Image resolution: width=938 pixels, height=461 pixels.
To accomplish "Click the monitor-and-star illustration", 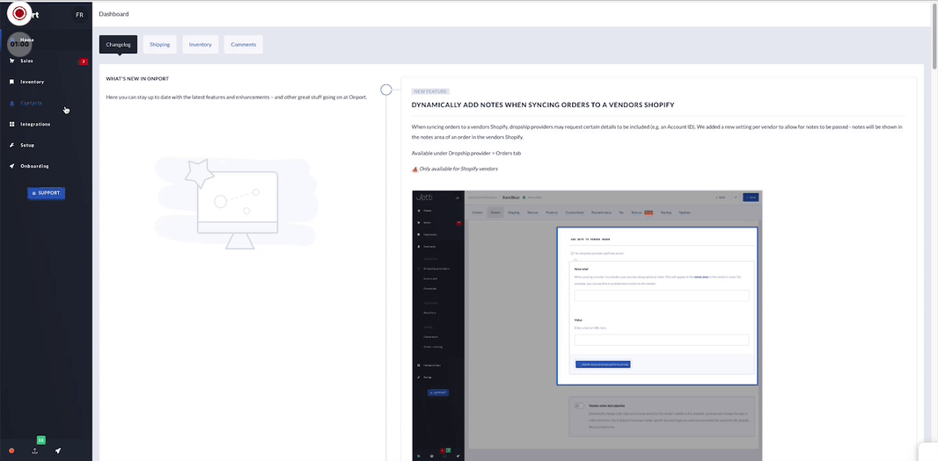I will pyautogui.click(x=237, y=203).
